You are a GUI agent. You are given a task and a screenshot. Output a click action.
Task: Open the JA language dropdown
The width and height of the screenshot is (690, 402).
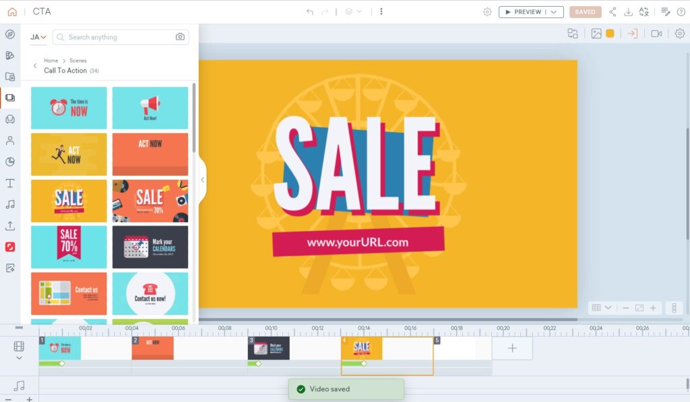coord(38,37)
